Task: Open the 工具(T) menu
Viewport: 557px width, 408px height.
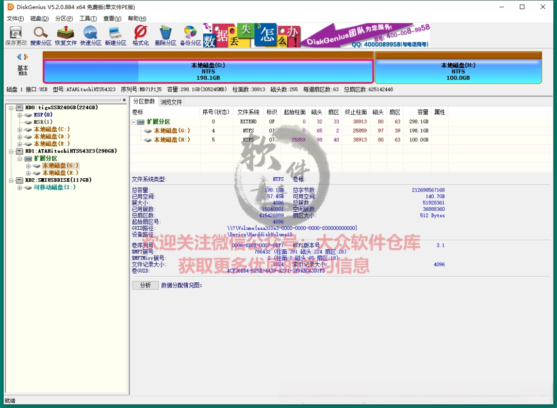Action: click(88, 19)
